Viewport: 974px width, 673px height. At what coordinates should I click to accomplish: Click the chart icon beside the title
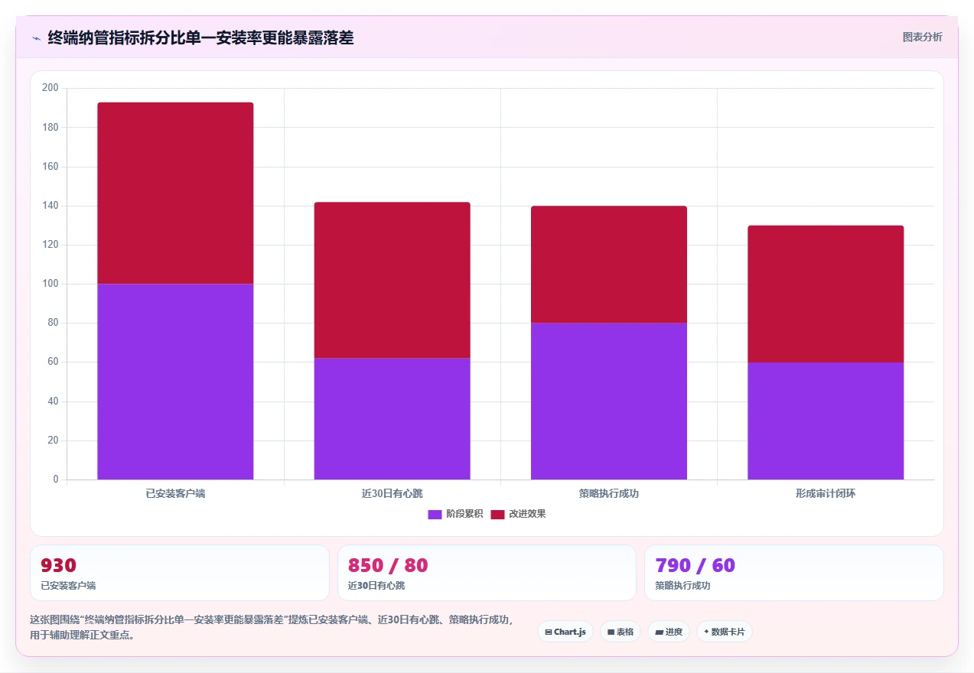tap(36, 38)
